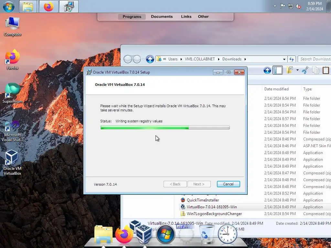Image resolution: width=331 pixels, height=248 pixels.
Task: Select the Oracle VM VirtualBox desktop shortcut
Action: 13,163
